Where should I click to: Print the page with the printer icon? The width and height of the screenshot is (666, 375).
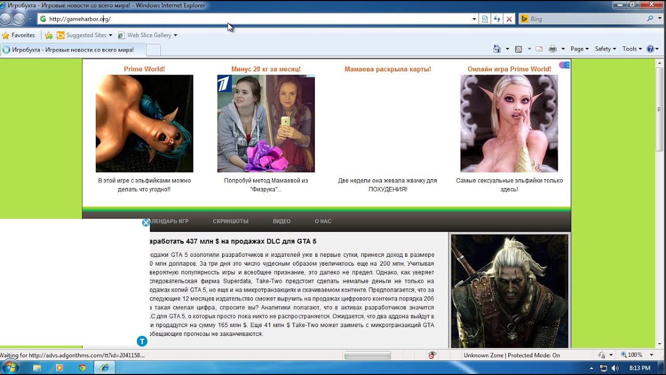[553, 49]
